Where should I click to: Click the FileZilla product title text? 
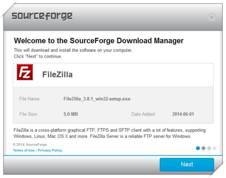pos(58,74)
